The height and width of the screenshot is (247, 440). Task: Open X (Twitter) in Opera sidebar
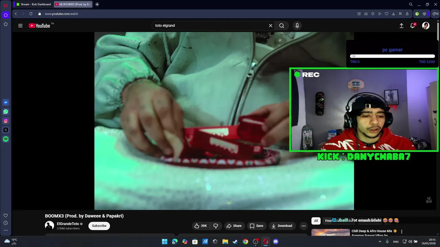tap(5, 130)
